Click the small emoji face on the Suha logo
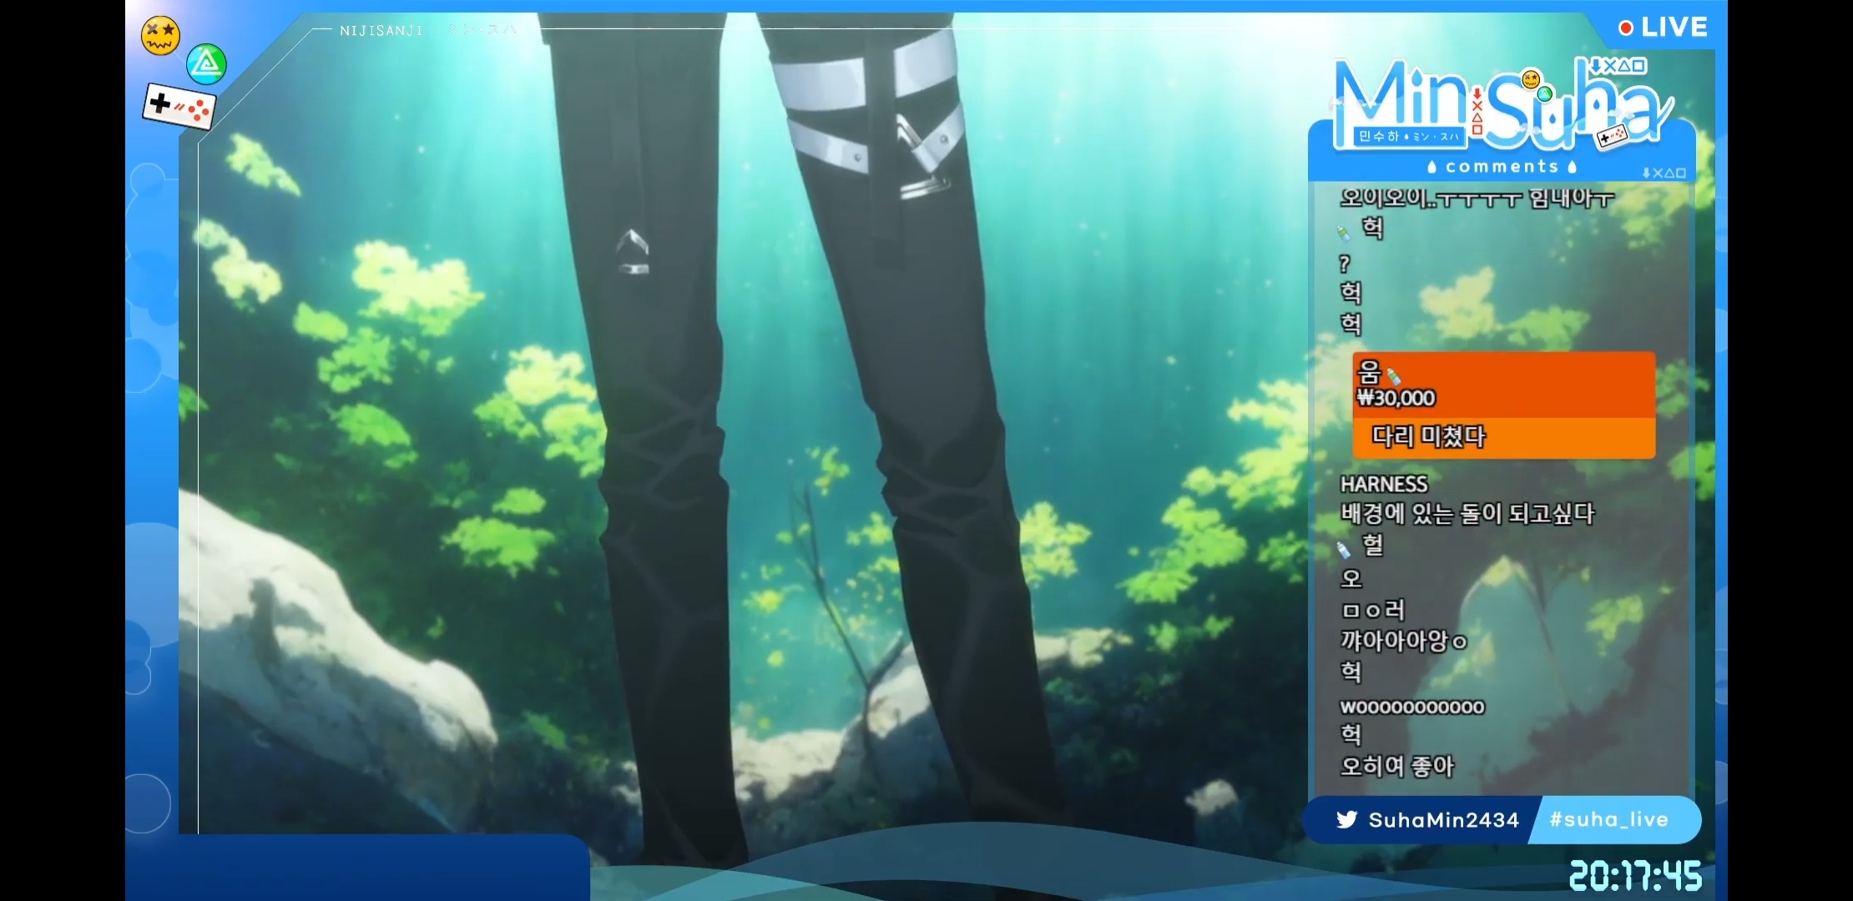The height and width of the screenshot is (901, 1853). click(x=1531, y=79)
